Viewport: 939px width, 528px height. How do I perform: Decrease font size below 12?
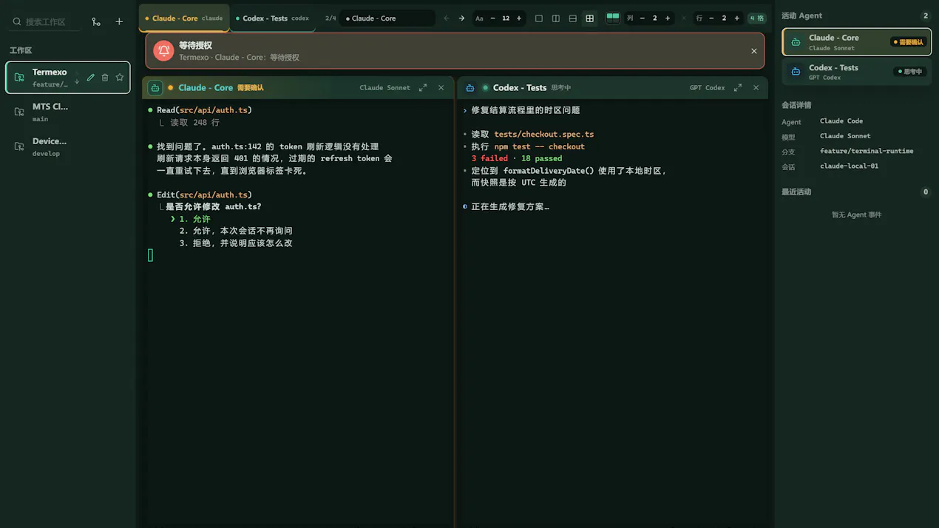[x=493, y=18]
